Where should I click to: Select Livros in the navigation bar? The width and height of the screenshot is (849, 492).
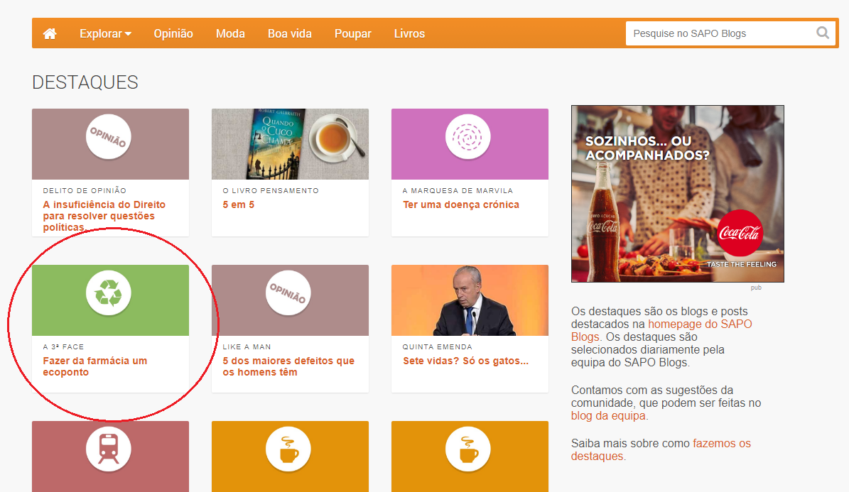pyautogui.click(x=409, y=33)
